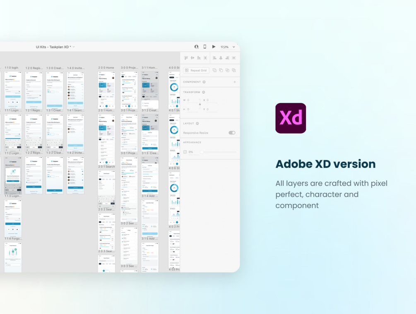Click the opacity checkerboard icon
Screen dimensions: 416x314
[x=185, y=152]
